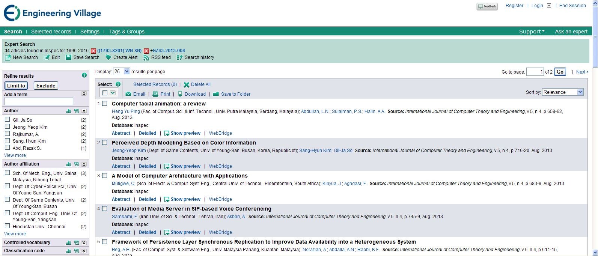Open the Refine results info icon
Screen dimensions: 598x256
pos(84,75)
